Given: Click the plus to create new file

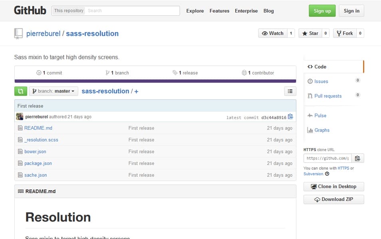Looking at the screenshot, I should (x=136, y=91).
